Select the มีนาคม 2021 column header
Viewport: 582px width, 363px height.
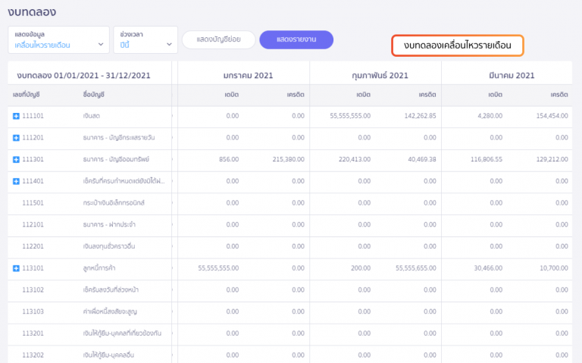click(x=507, y=75)
